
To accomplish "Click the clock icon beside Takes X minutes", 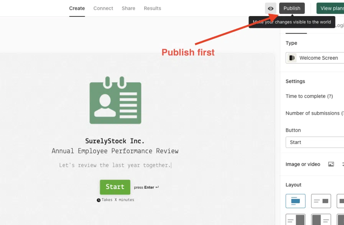I will point(99,200).
